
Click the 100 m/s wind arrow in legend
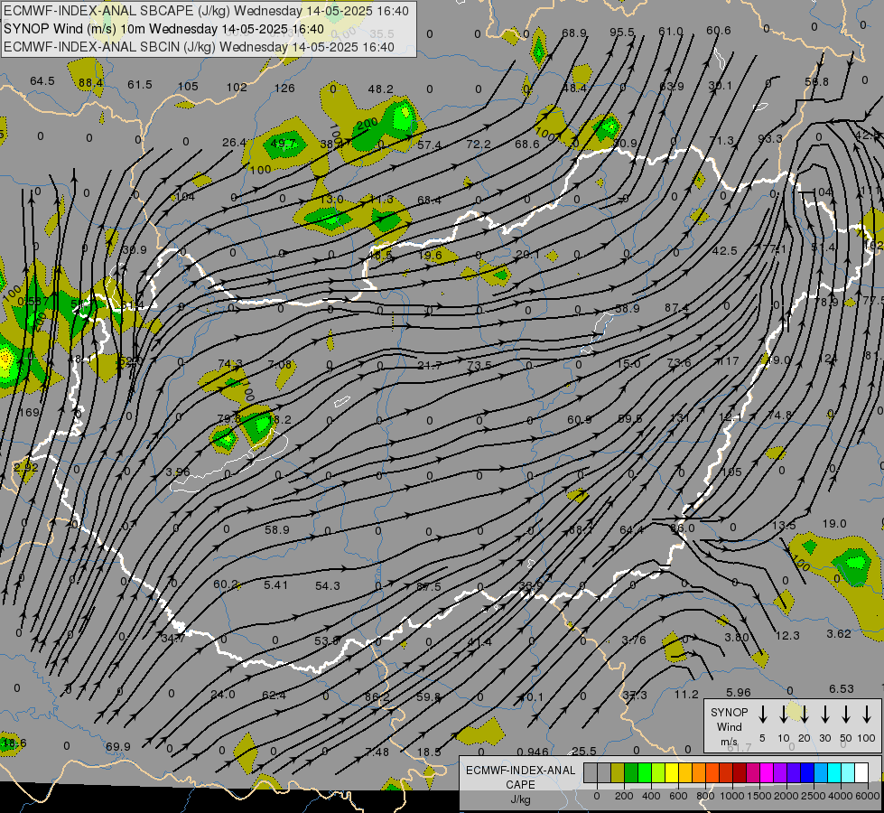[867, 714]
